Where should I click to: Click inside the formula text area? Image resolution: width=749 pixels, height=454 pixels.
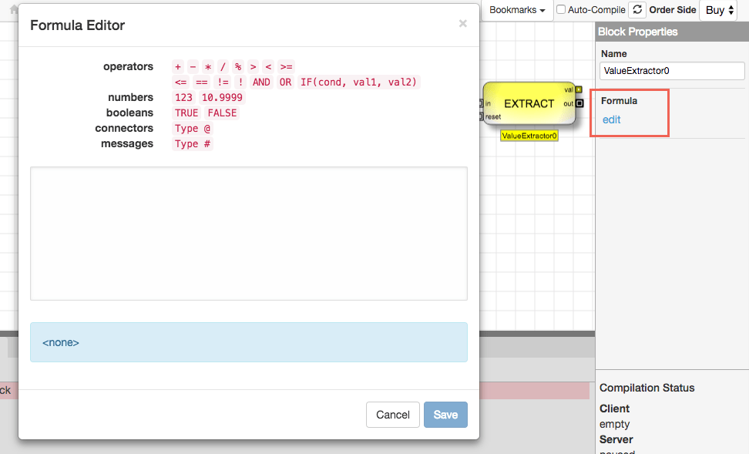249,234
